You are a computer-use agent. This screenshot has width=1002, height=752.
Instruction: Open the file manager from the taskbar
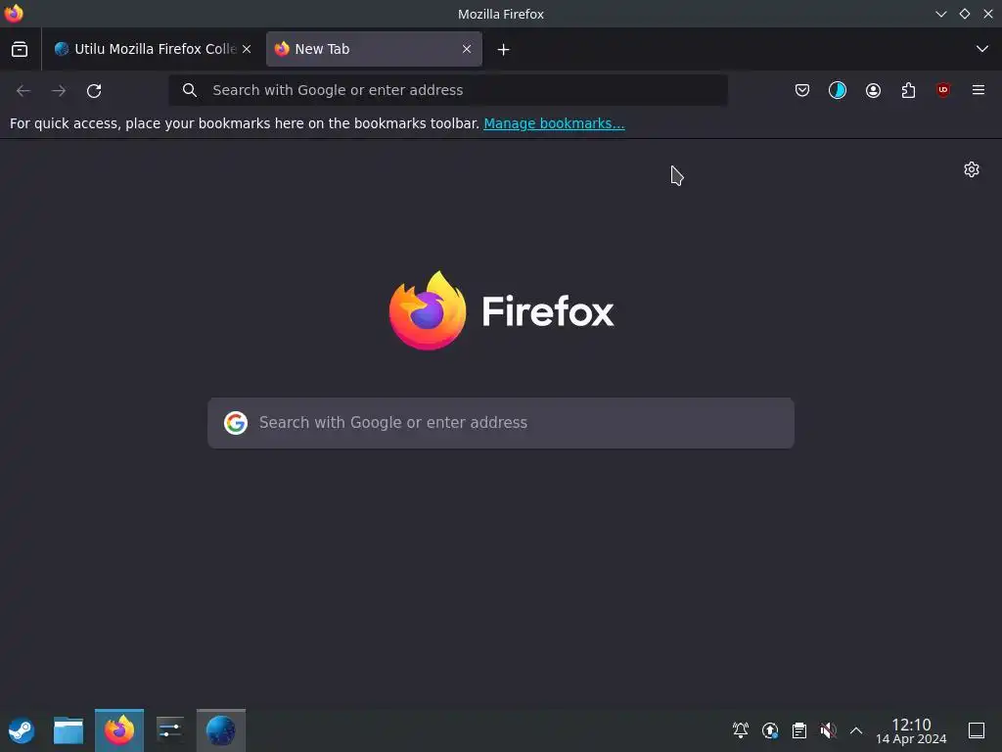(68, 730)
